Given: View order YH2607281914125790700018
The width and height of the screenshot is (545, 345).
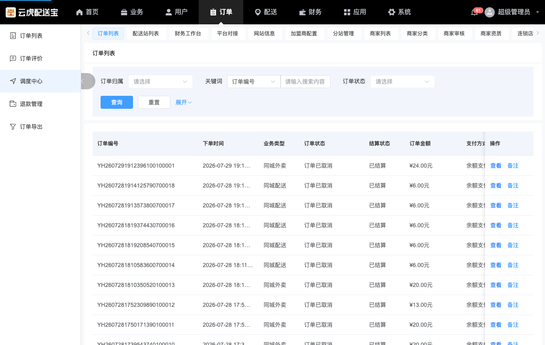Looking at the screenshot, I should click(x=496, y=185).
